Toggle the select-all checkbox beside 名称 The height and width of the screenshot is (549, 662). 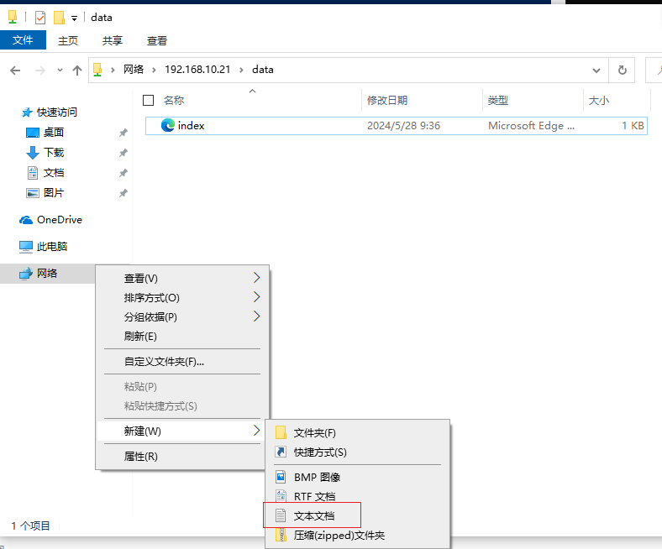tap(148, 101)
